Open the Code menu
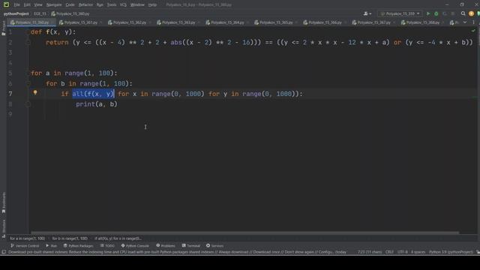480x270 pixels. tap(70, 5)
